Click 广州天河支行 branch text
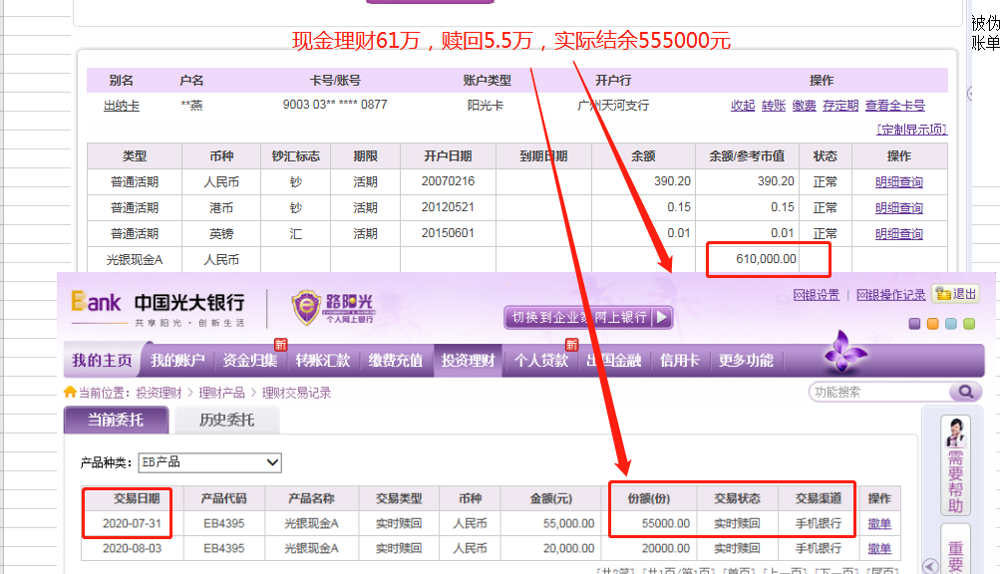The width and height of the screenshot is (1000, 574). pyautogui.click(x=613, y=106)
